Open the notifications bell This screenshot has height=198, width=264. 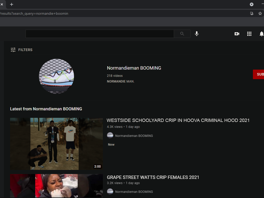click(261, 34)
